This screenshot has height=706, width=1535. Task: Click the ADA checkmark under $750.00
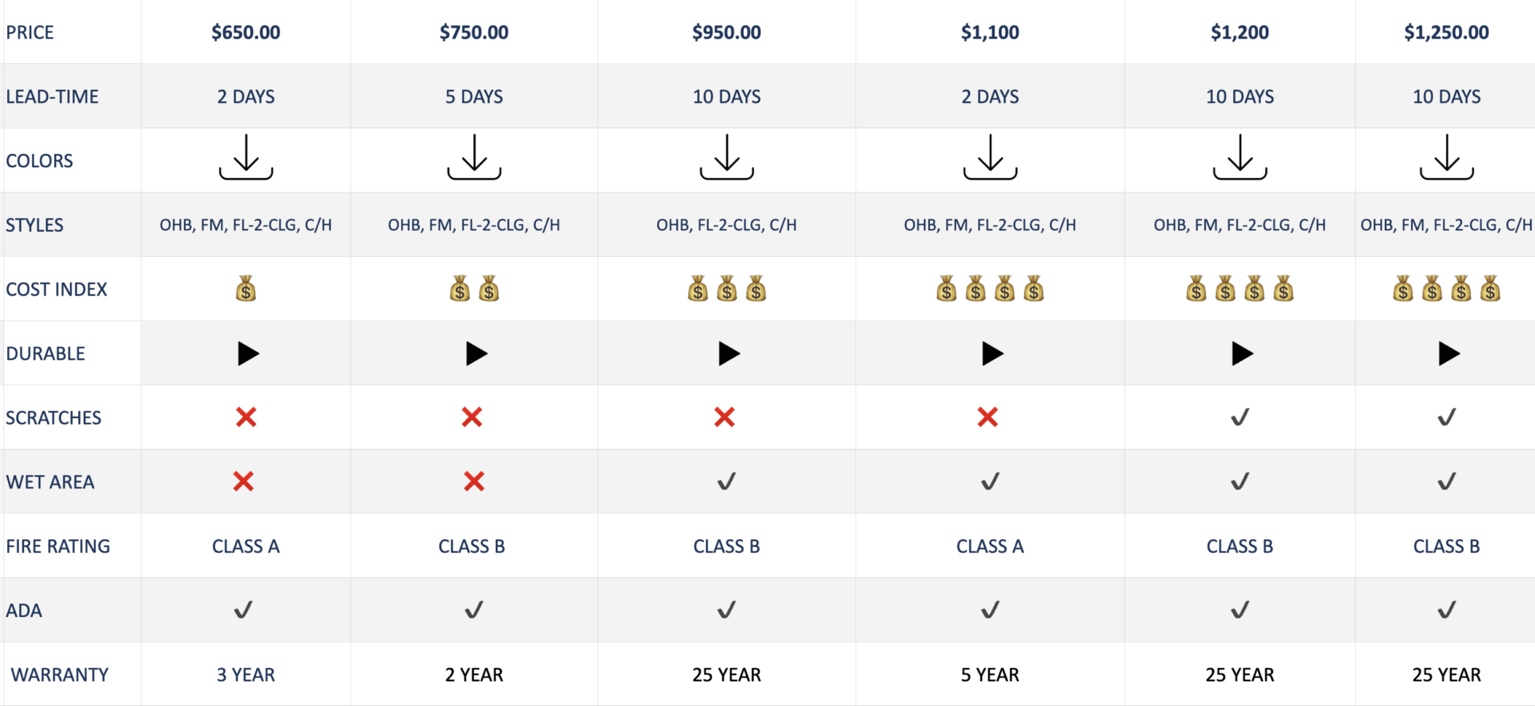click(474, 610)
